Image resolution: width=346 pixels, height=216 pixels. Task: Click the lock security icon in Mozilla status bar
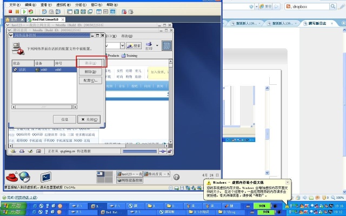[170, 151]
